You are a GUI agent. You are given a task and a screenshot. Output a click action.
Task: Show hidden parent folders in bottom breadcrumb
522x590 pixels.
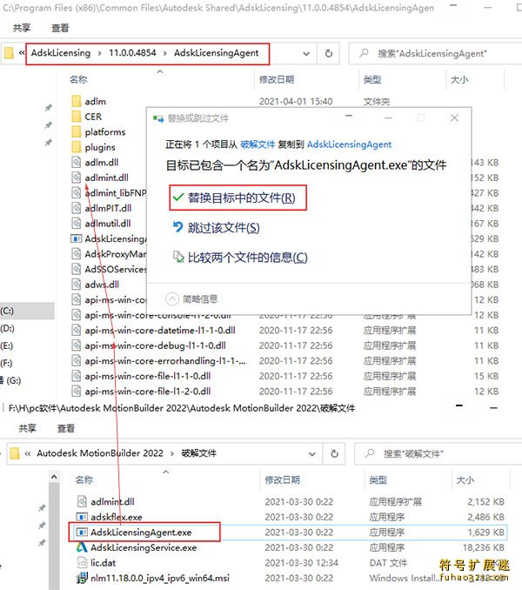[x=28, y=453]
